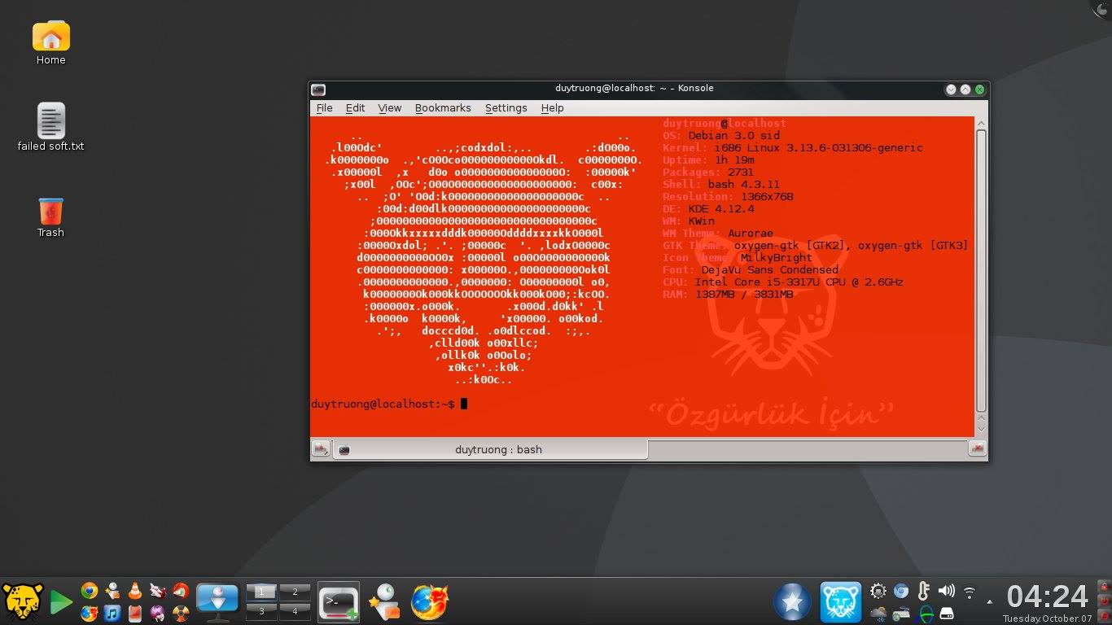Open the large Firefox icon in the panel
Screen dimensions: 1112x625
[x=429, y=602]
